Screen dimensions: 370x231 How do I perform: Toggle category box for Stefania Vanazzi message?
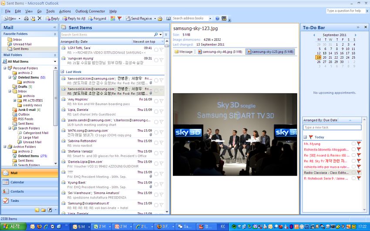pos(156,153)
